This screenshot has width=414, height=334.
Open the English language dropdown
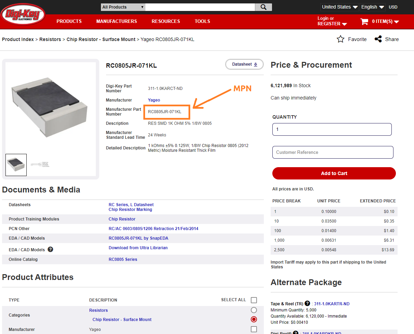[373, 7]
